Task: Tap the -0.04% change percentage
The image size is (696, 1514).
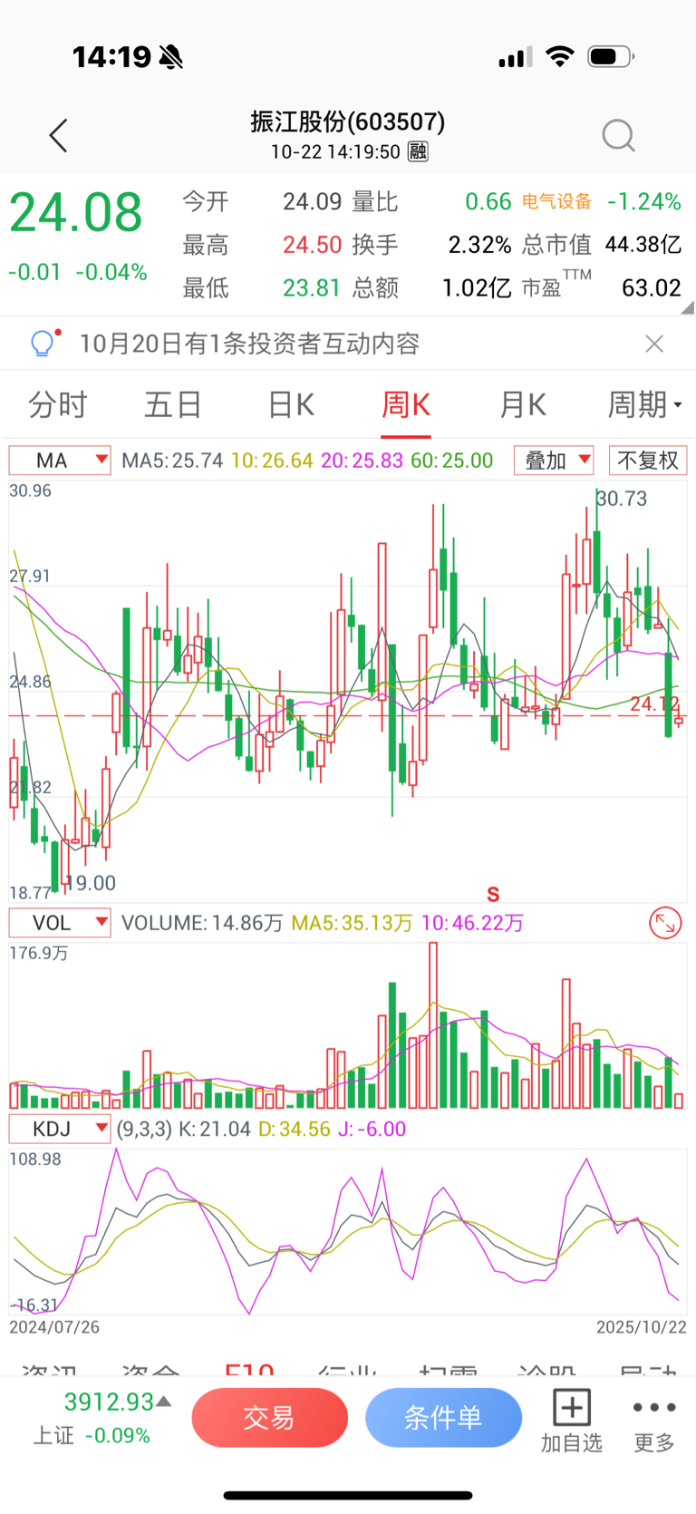Action: (111, 272)
